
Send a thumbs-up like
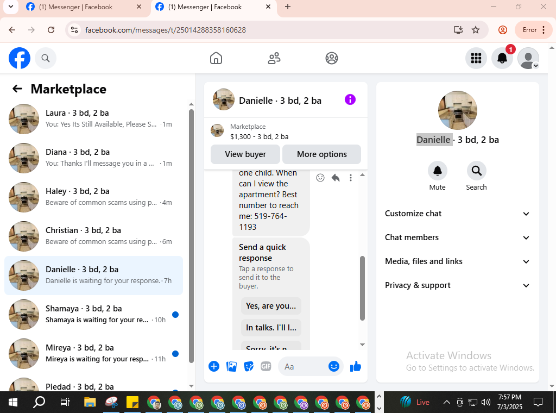(355, 366)
